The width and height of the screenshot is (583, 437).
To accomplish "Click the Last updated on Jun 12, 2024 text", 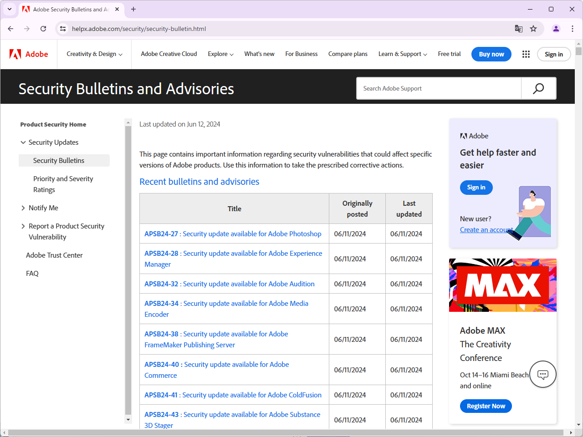I will point(180,124).
